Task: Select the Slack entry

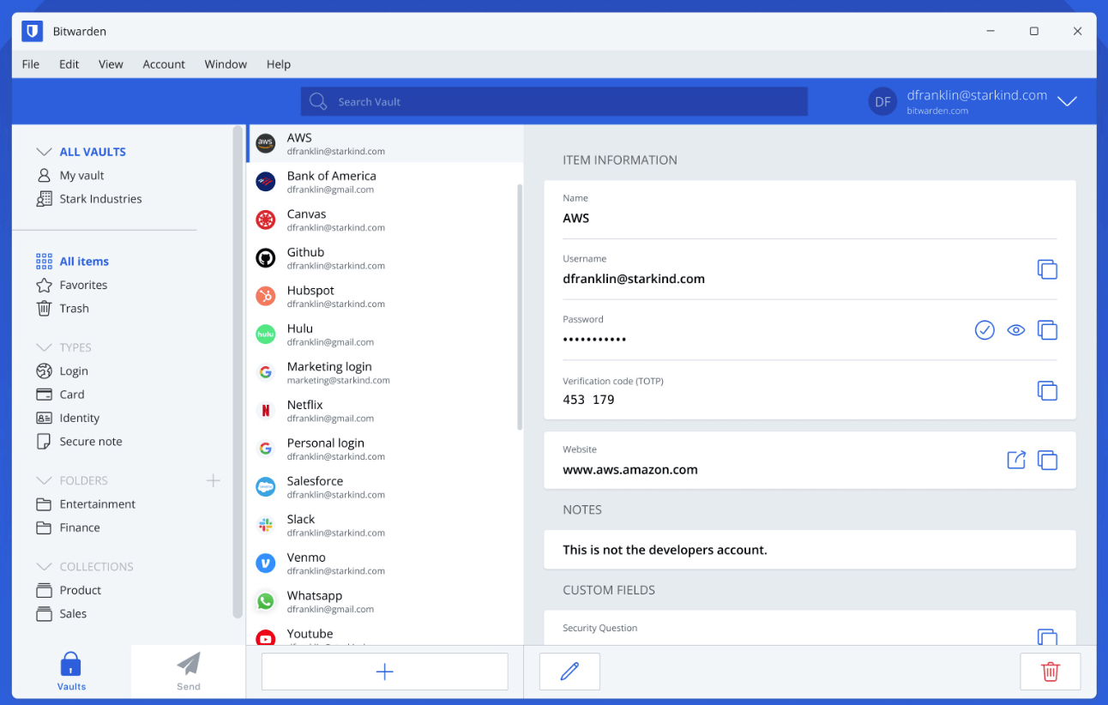Action: 382,525
